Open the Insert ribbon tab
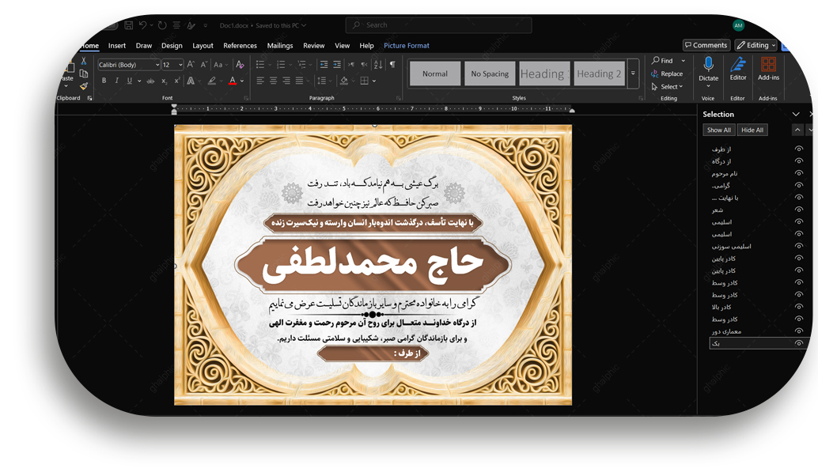Image resolution: width=818 pixels, height=476 pixels. [x=117, y=46]
